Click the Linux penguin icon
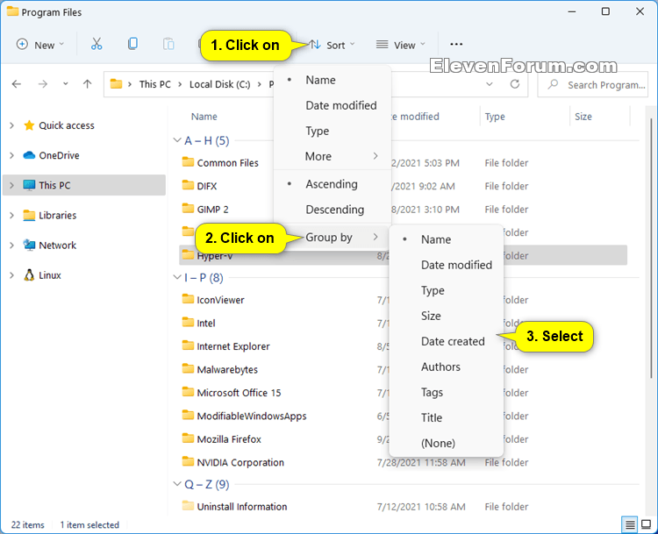658x534 pixels. (29, 275)
